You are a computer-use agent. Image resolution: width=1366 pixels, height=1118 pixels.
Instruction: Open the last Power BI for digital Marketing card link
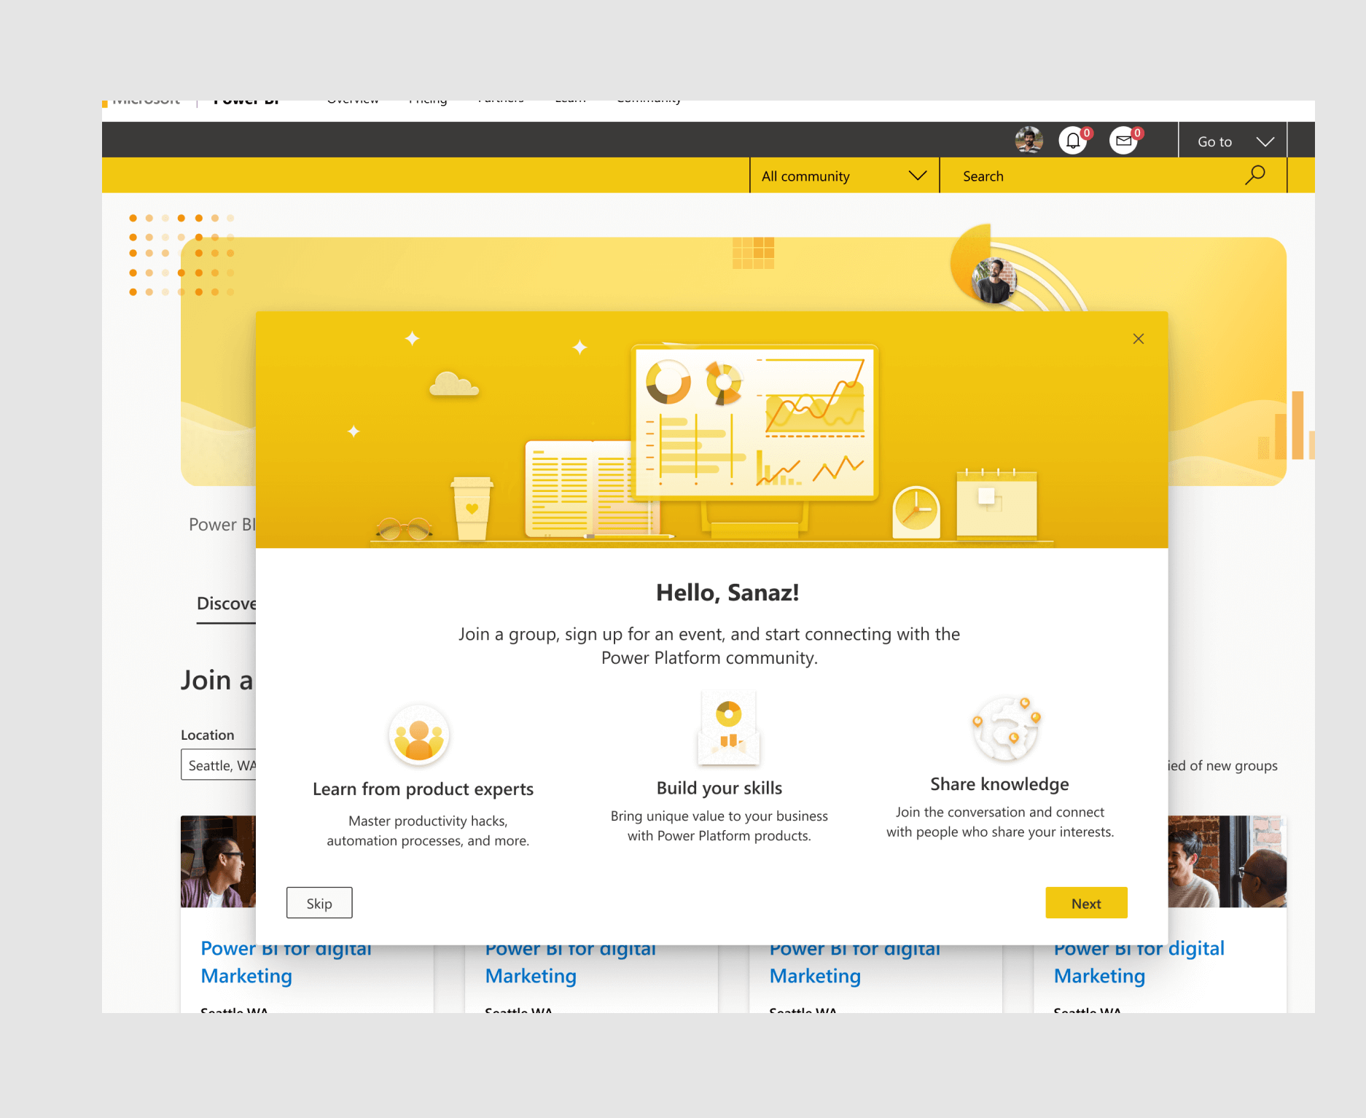(1139, 961)
